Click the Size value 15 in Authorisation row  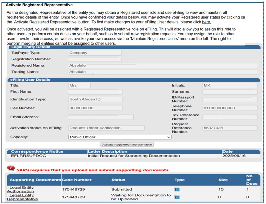point(221,189)
